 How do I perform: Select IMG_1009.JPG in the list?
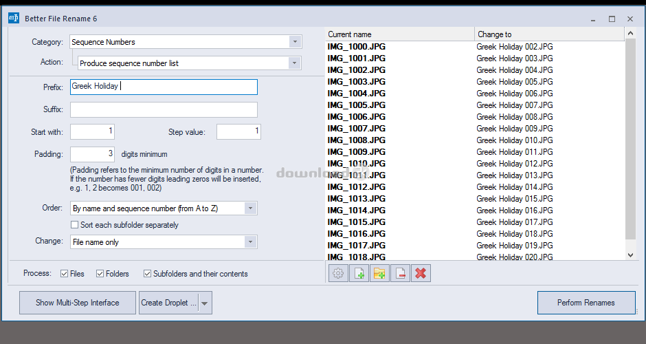tap(357, 152)
